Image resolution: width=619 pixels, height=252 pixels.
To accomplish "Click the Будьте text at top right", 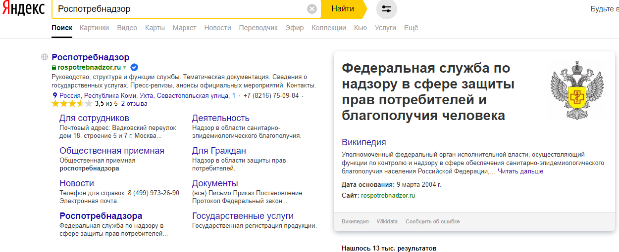I will click(x=605, y=9).
